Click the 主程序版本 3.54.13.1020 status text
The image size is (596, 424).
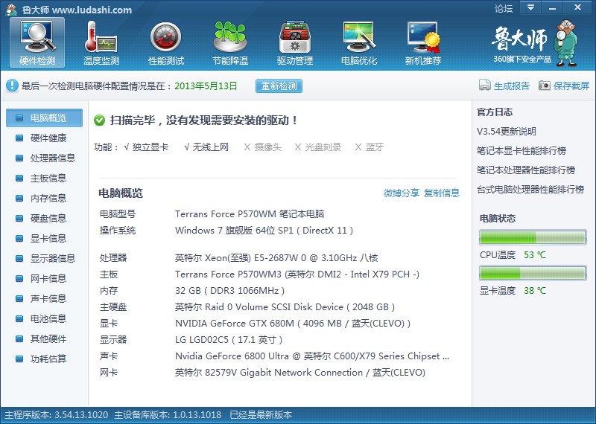point(57,414)
